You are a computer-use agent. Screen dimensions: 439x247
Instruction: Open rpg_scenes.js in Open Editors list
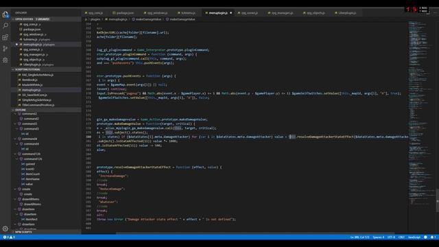click(x=46, y=49)
